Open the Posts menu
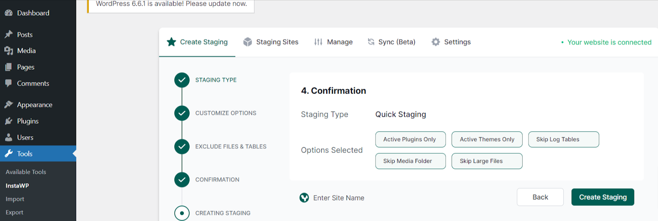 point(38,34)
